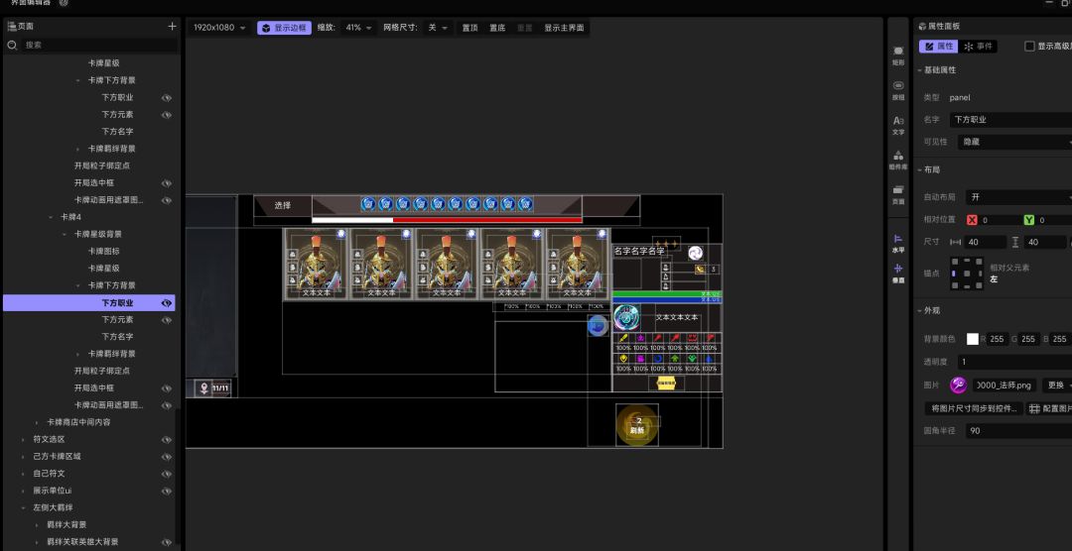Click the 置底 send to back button
This screenshot has height=551, width=1072.
coord(497,28)
